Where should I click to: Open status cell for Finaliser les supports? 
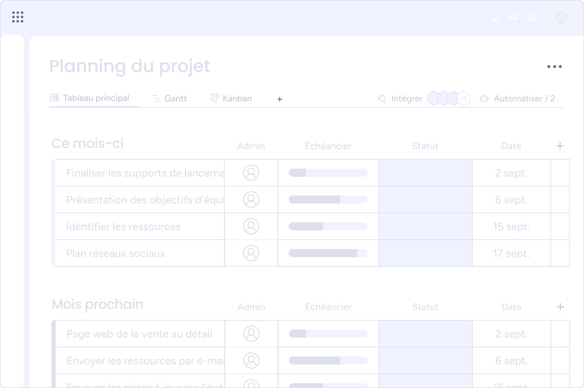425,173
